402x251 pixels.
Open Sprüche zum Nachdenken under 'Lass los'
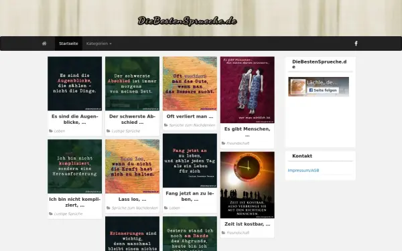click(x=135, y=208)
